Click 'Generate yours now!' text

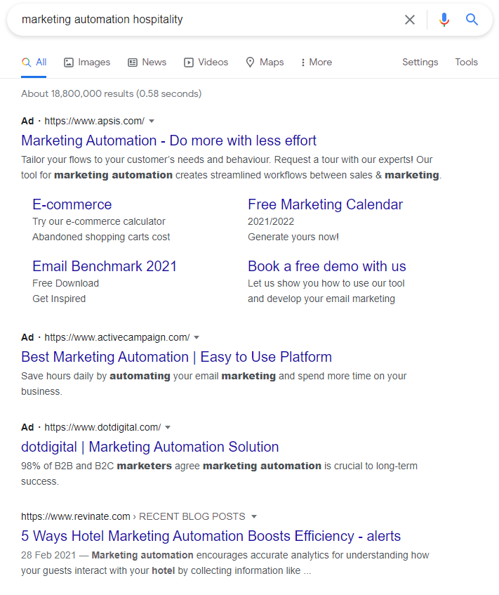(293, 237)
